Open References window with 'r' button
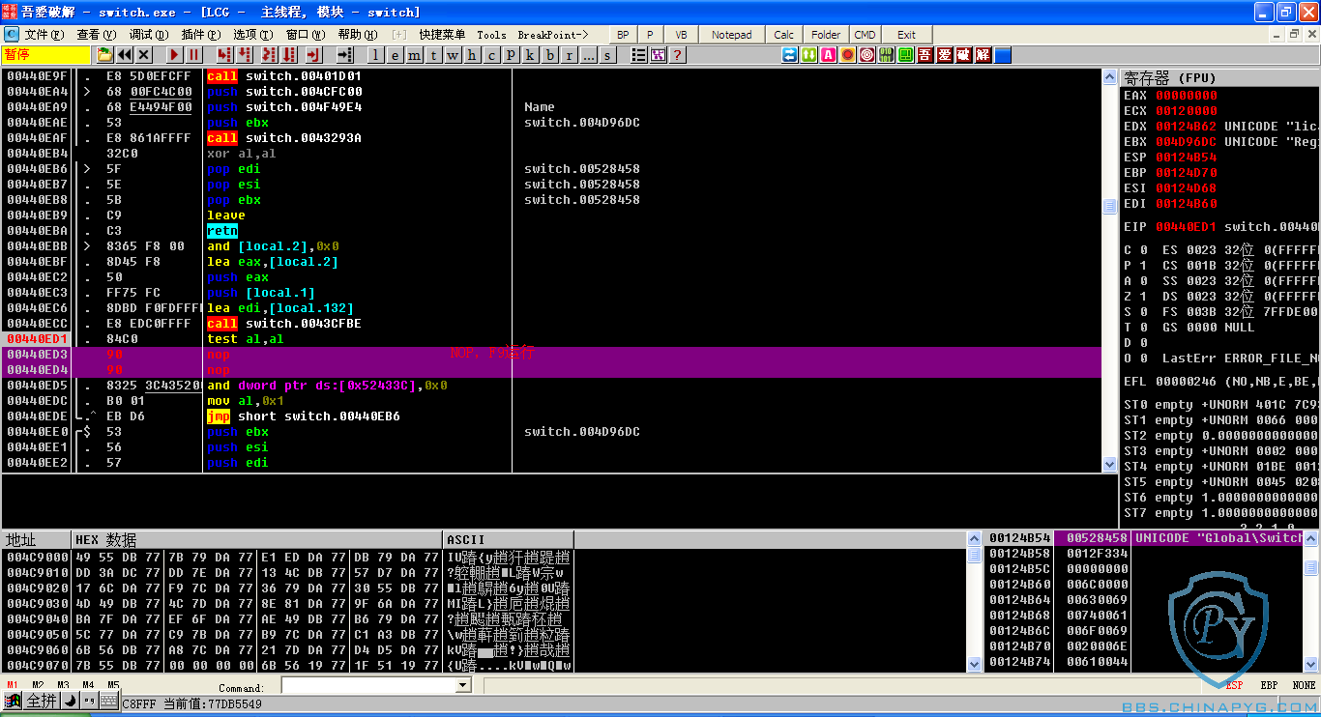Image resolution: width=1321 pixels, height=717 pixels. point(569,55)
